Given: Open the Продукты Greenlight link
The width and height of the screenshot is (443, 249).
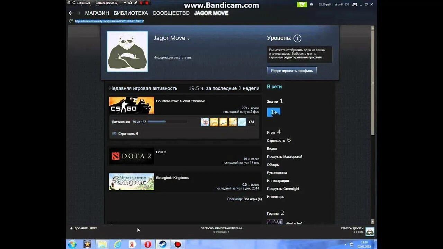Looking at the screenshot, I should pos(283,189).
